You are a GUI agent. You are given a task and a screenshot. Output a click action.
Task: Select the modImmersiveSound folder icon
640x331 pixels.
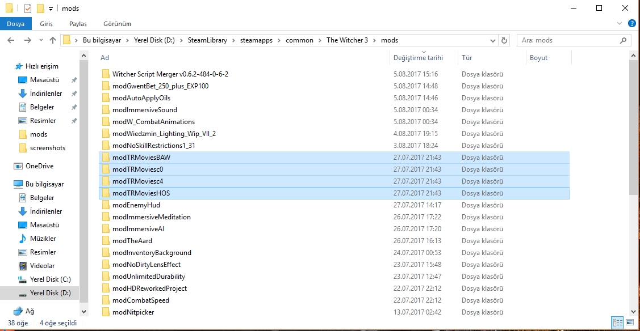point(106,110)
